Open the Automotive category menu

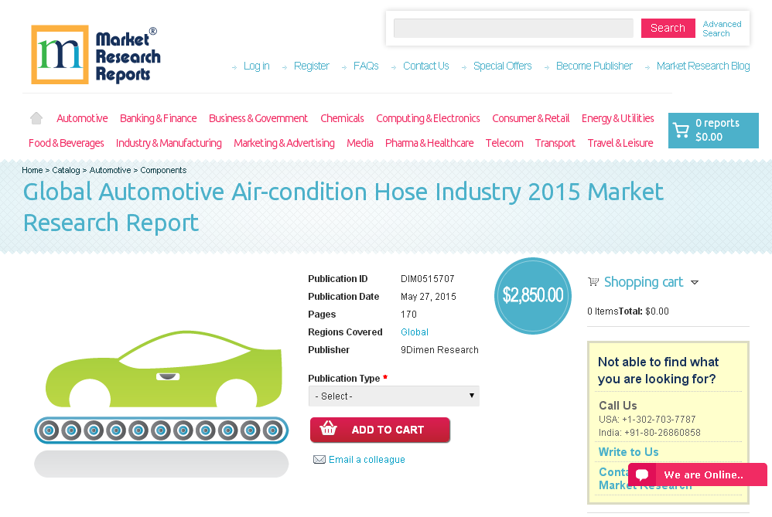81,117
